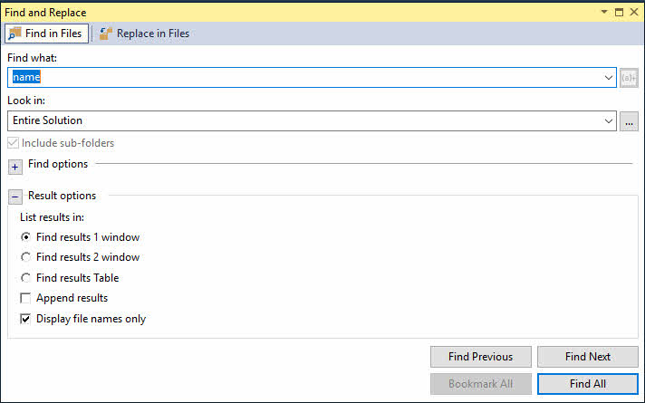Expand the Find options section
Image resolution: width=645 pixels, height=403 pixels.
[14, 166]
